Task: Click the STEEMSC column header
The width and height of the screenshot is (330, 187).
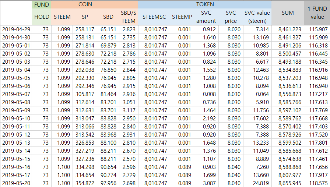Action: tap(154, 17)
